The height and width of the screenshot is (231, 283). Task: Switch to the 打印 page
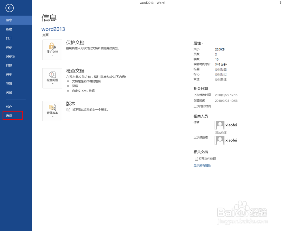pos(8,65)
